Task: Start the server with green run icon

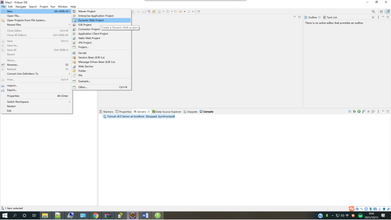Action: coord(359,111)
